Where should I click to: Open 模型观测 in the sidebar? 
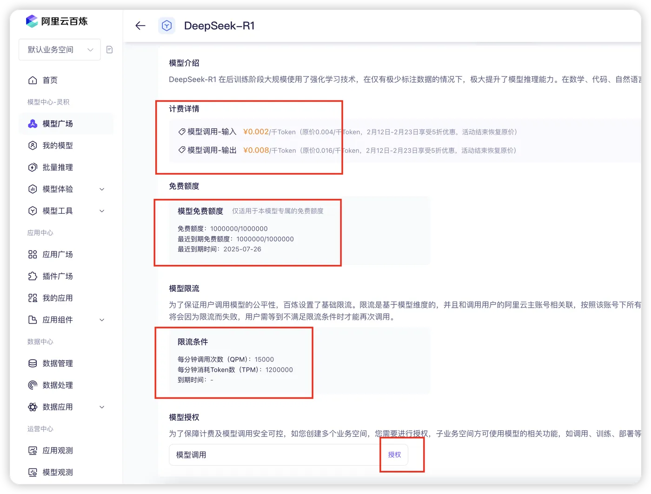click(x=66, y=472)
